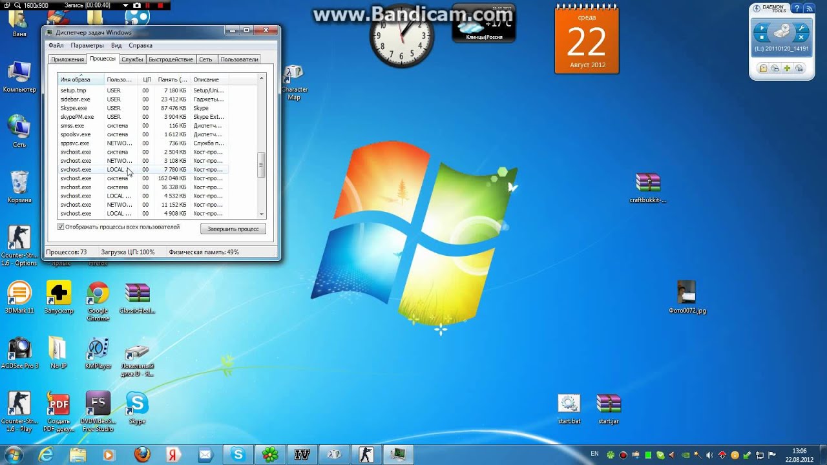
Task: Select the Сеть desktop icon
Action: 19,131
